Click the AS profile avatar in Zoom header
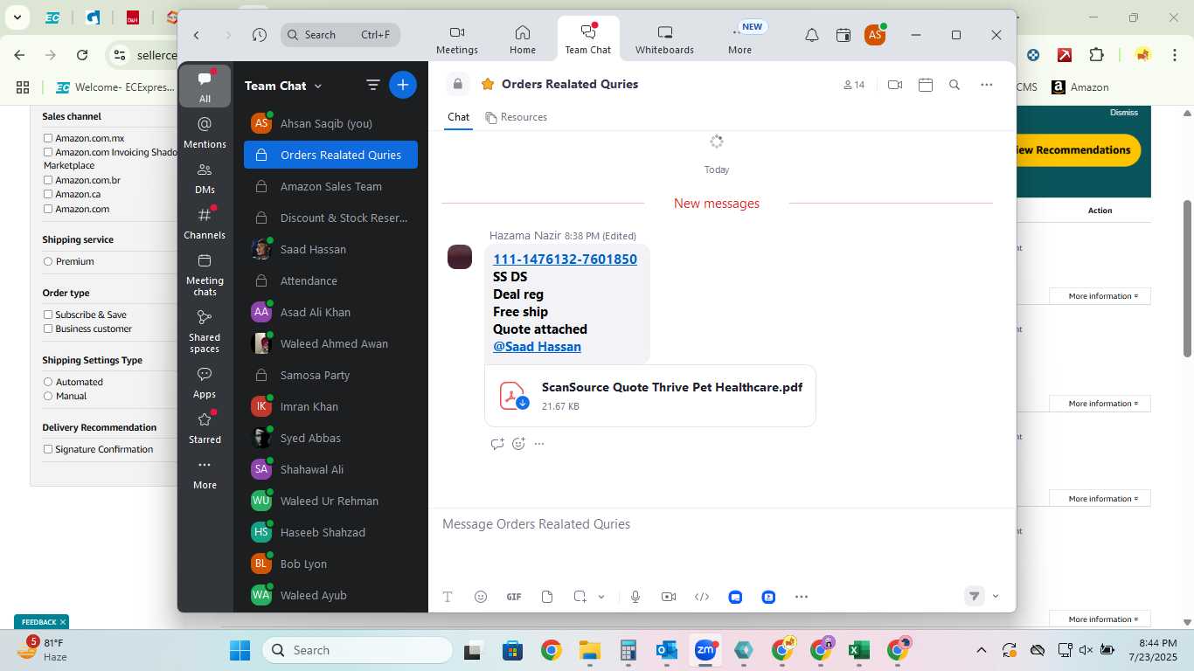1194x671 pixels. click(x=874, y=35)
